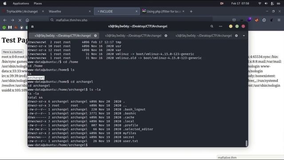The image size is (284, 160).
Task: Close the Wavefire browser tab
Action: (90, 12)
